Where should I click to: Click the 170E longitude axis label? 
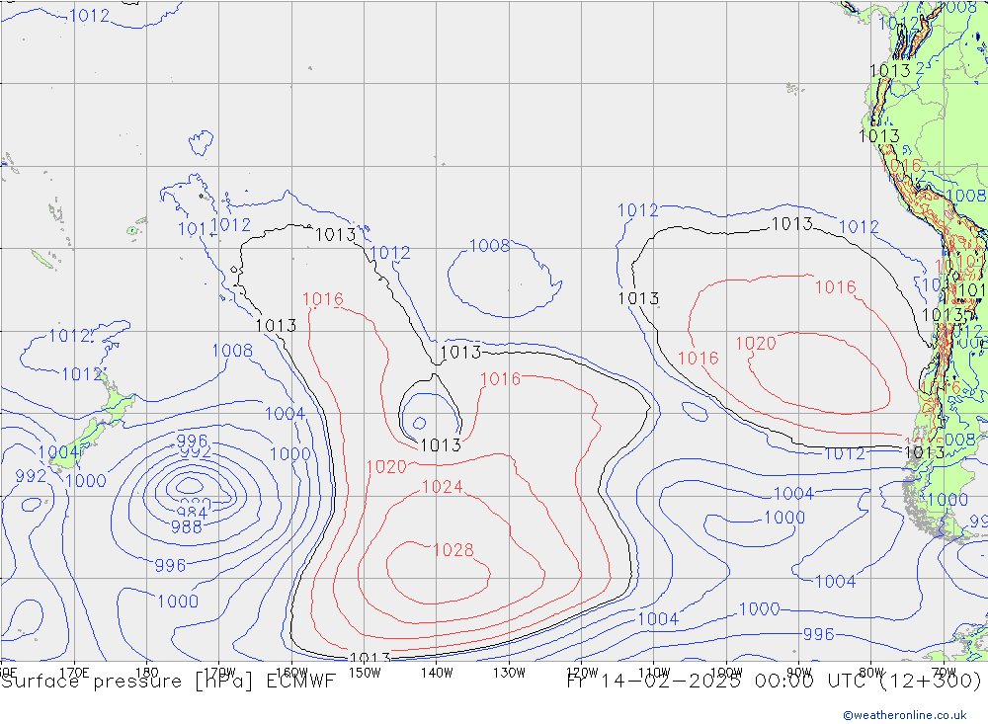[x=74, y=672]
